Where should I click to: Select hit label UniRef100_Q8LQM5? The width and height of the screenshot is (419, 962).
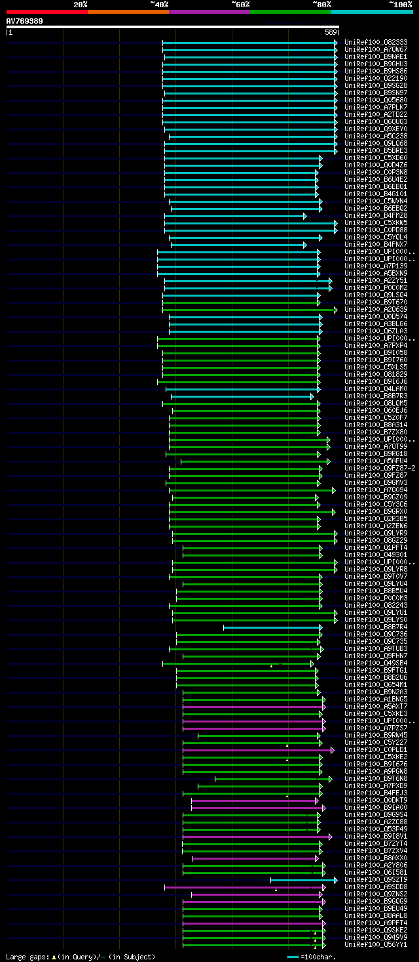click(x=376, y=404)
